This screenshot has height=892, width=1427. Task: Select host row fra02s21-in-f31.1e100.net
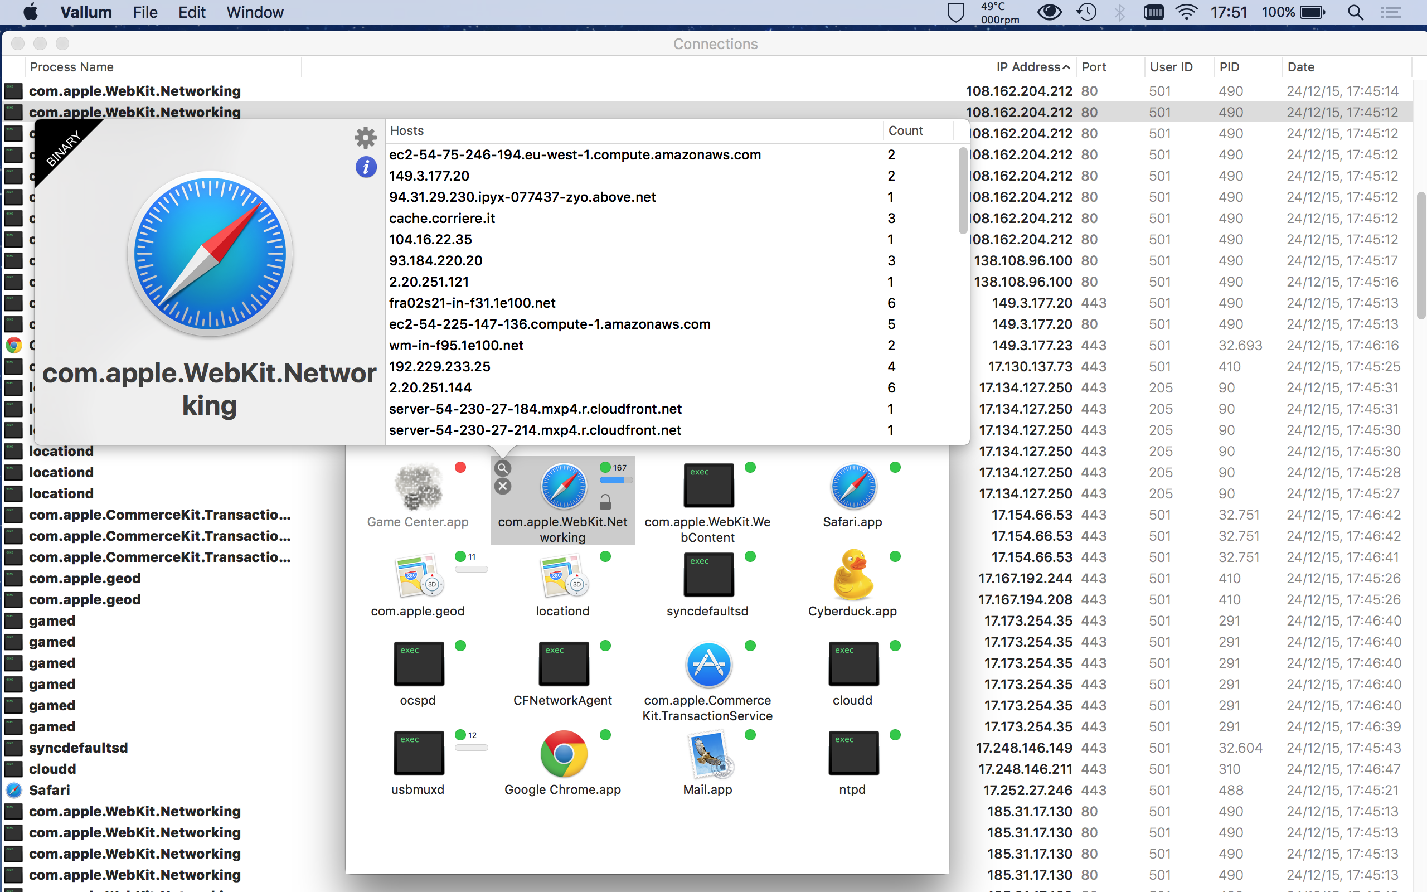[672, 303]
